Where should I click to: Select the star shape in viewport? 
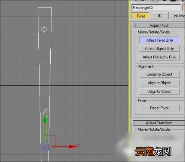pyautogui.click(x=44, y=29)
